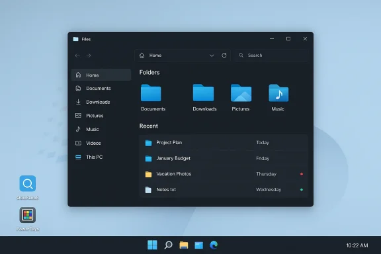Click the Recent section heading
Screen dimensions: 381x254
tap(149, 126)
